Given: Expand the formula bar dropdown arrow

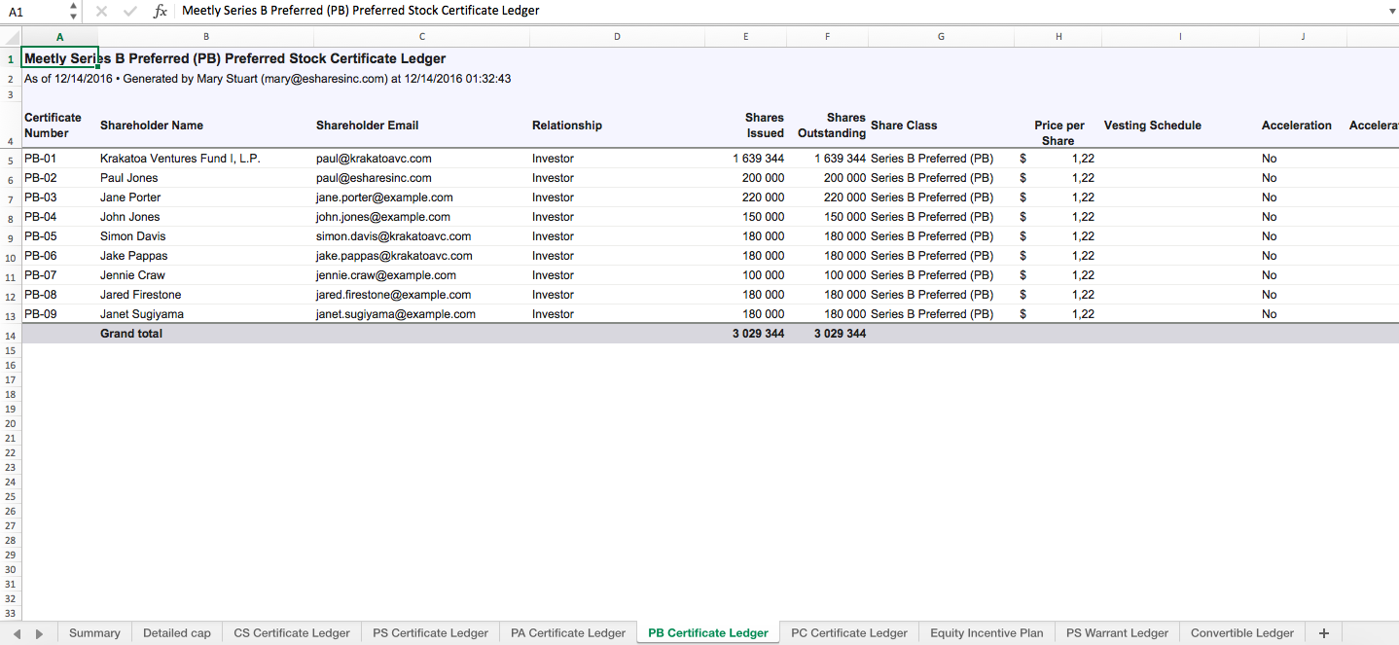Looking at the screenshot, I should pyautogui.click(x=1390, y=12).
